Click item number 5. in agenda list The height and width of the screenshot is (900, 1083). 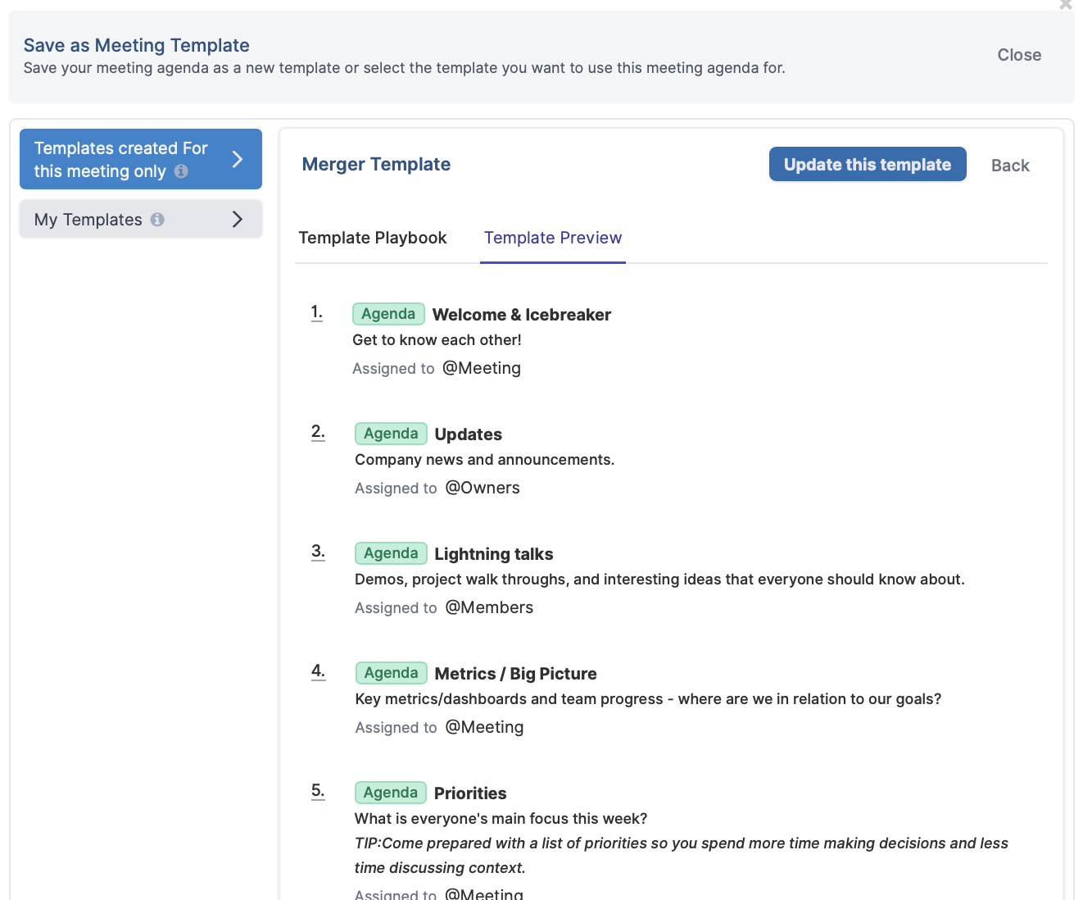tap(318, 791)
